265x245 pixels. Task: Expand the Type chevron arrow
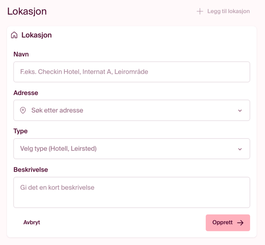tap(240, 149)
